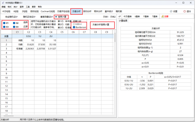The width and height of the screenshot is (195, 122).
Task: Click the vertical scrollbar of the data grid
Action: pyautogui.click(x=115, y=37)
